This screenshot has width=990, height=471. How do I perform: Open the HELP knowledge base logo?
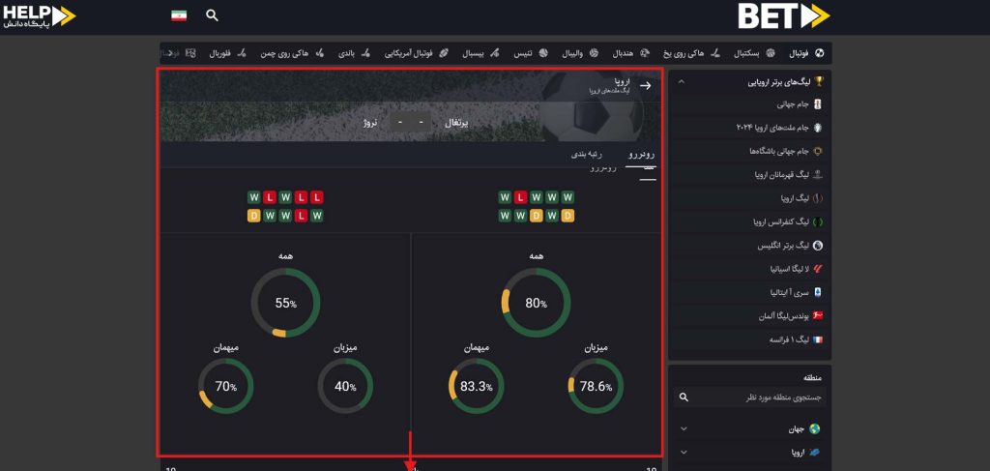coord(39,16)
